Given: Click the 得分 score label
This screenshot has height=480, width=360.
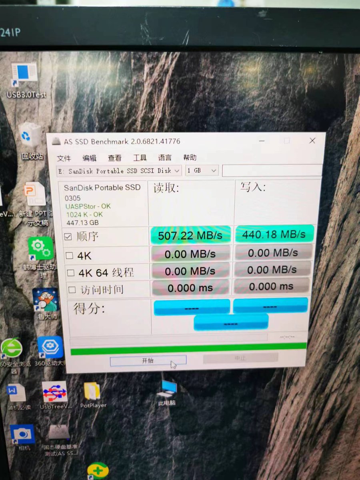Looking at the screenshot, I should point(90,308).
